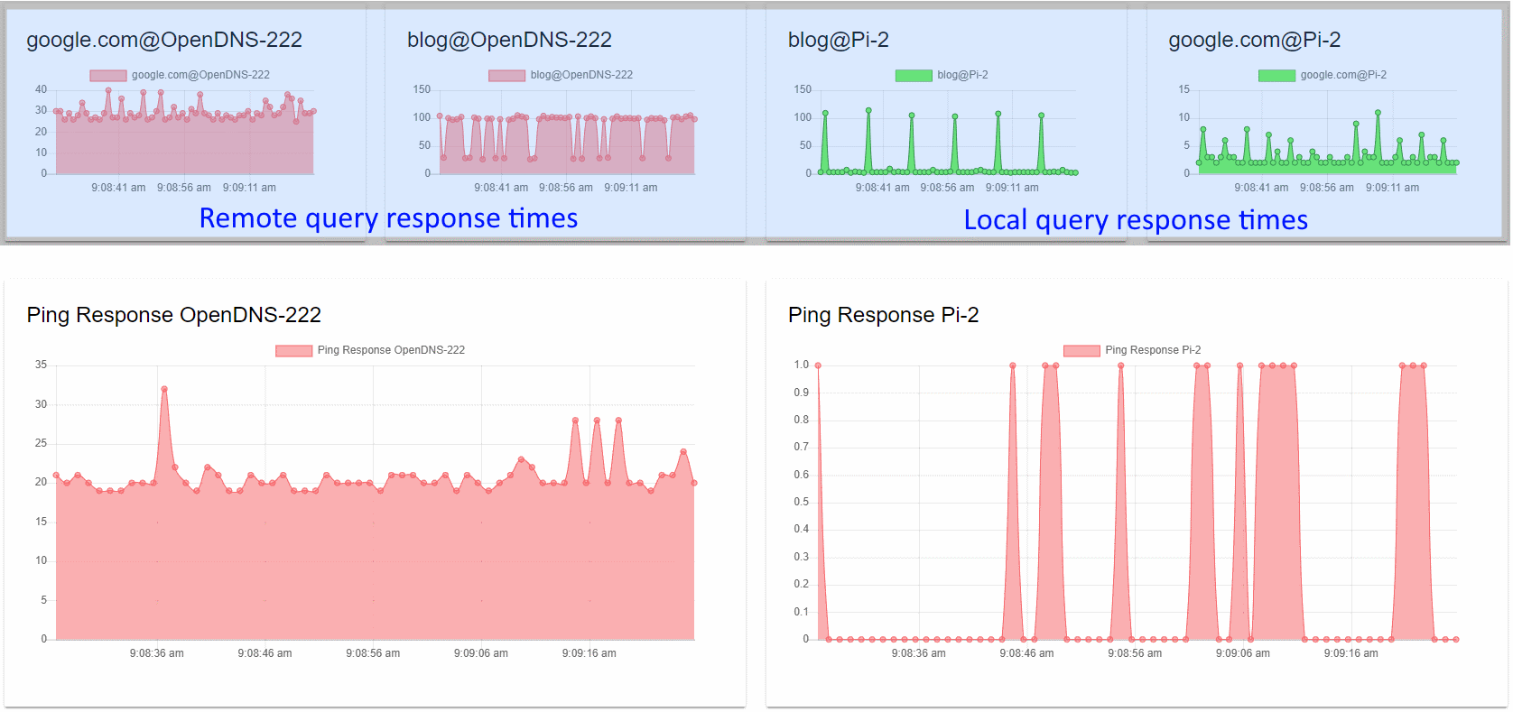Click 9:08:36 am label on OpenDNS ping chart
Screen dimensions: 1513x712
(x=156, y=653)
